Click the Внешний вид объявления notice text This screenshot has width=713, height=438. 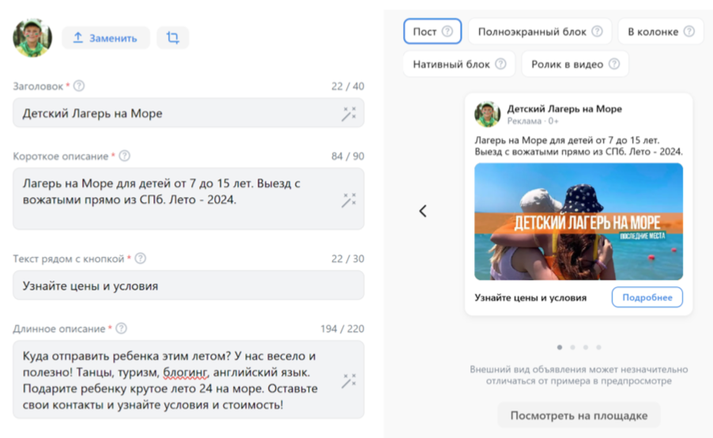(x=579, y=375)
